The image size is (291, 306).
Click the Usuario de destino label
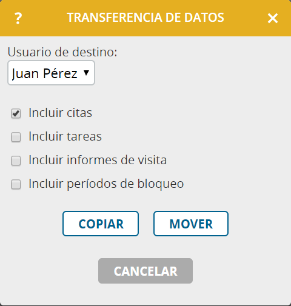62,52
